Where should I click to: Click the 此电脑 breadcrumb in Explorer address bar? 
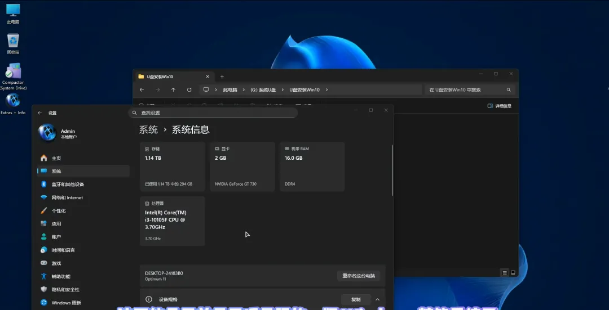pos(230,89)
